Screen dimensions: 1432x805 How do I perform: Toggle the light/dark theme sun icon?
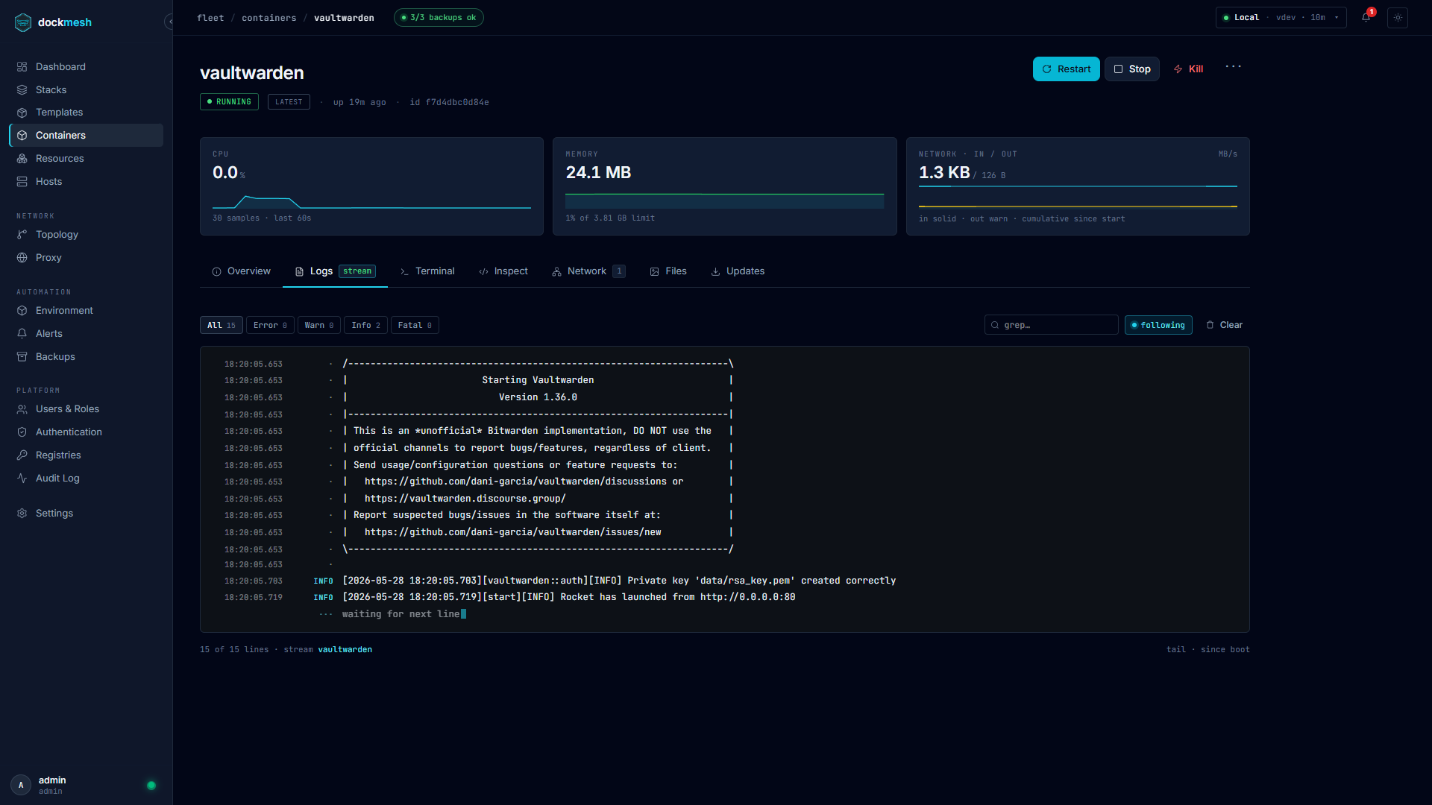pos(1398,18)
